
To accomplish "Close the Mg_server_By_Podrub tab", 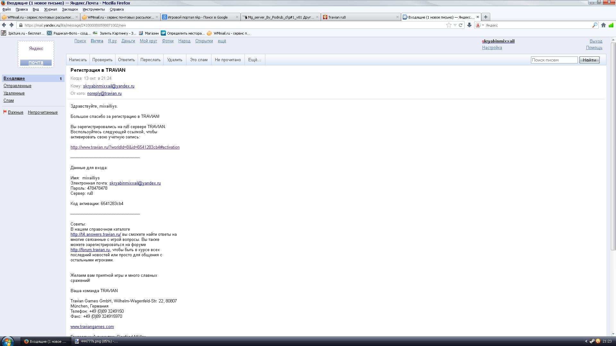I will [x=317, y=17].
